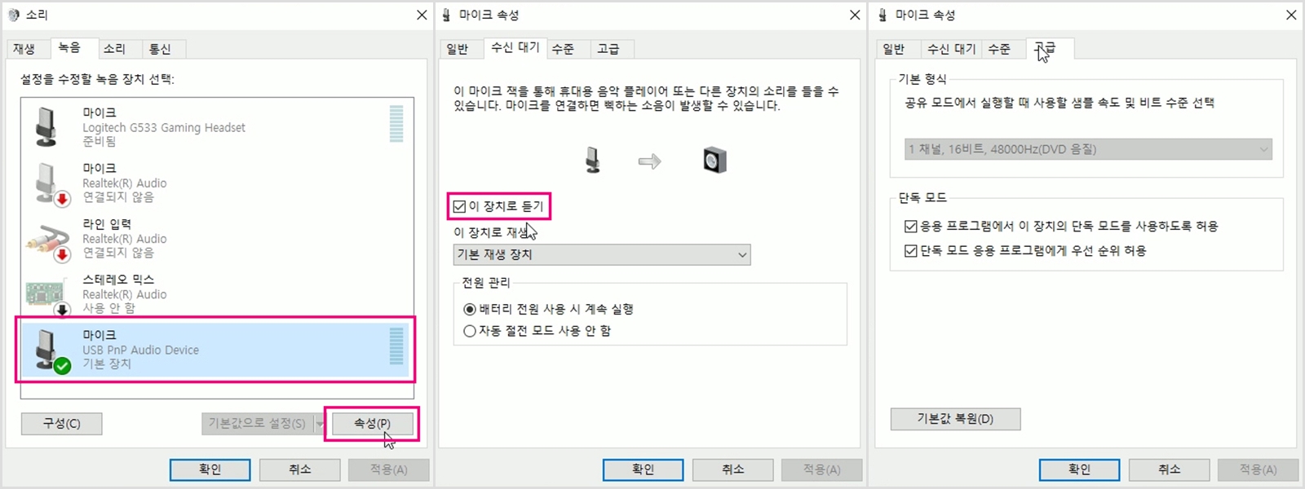Click the level meter of USB PnP device
The width and height of the screenshot is (1305, 489).
(x=396, y=346)
